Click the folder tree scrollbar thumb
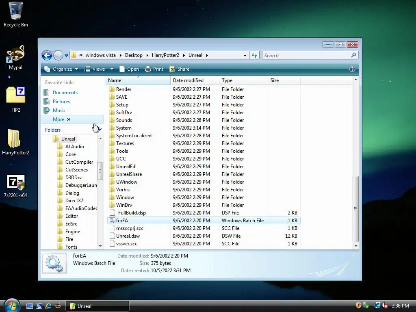This screenshot has width=416, height=312. tap(100, 171)
